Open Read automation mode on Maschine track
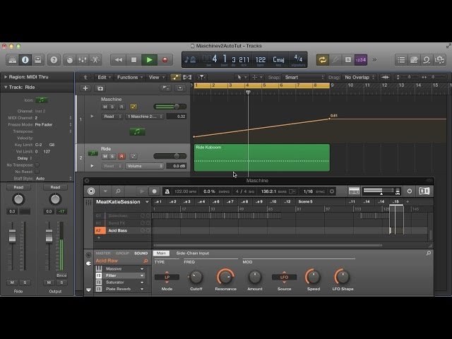This screenshot has height=339, width=452. coord(112,117)
